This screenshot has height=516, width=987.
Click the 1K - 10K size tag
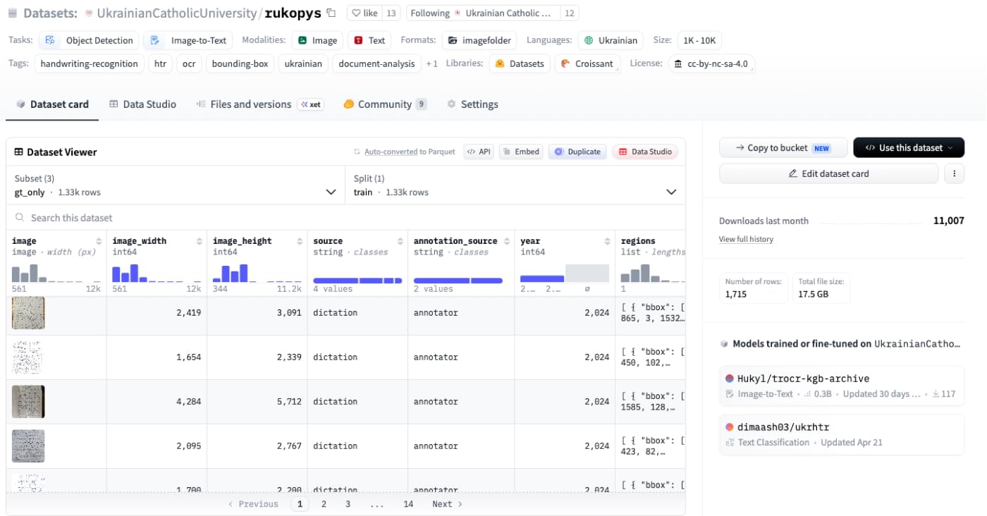(x=699, y=40)
